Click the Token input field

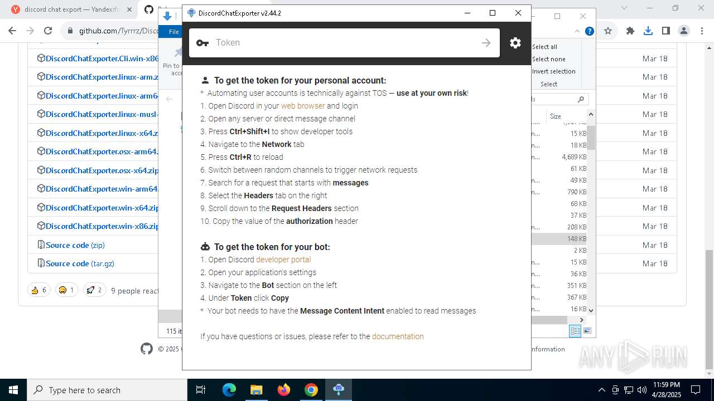[344, 43]
